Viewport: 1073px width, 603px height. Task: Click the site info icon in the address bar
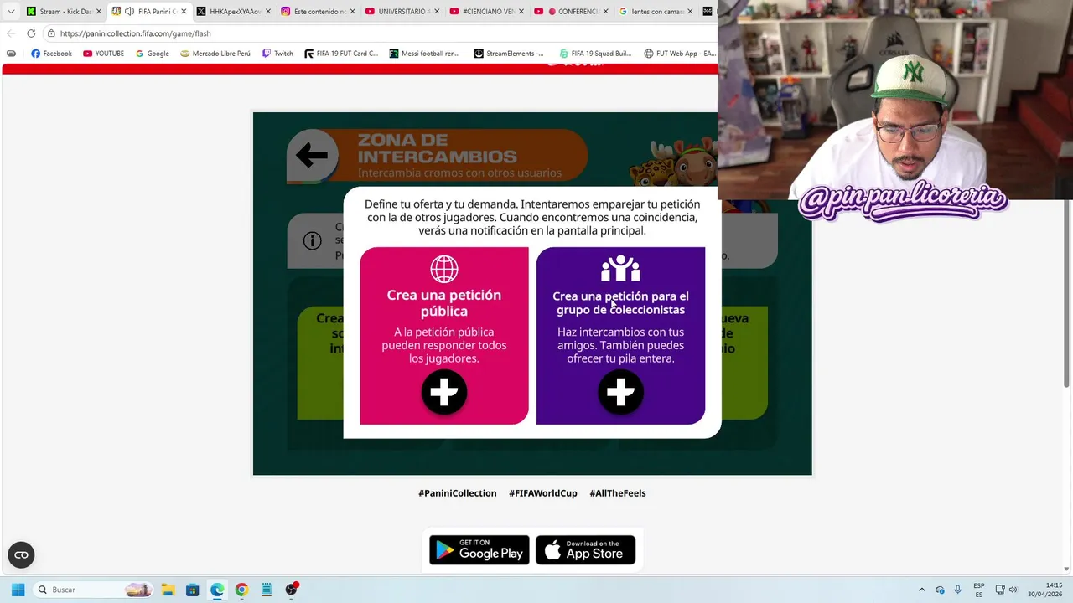pos(51,33)
